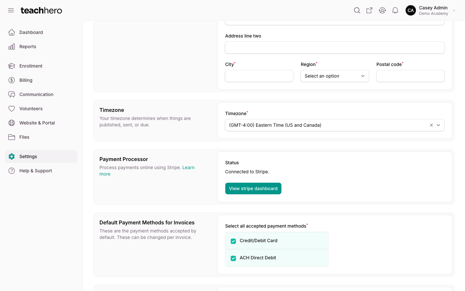465x291 pixels.
Task: Click the Enrollment graduation cap icon
Action: [x=12, y=66]
